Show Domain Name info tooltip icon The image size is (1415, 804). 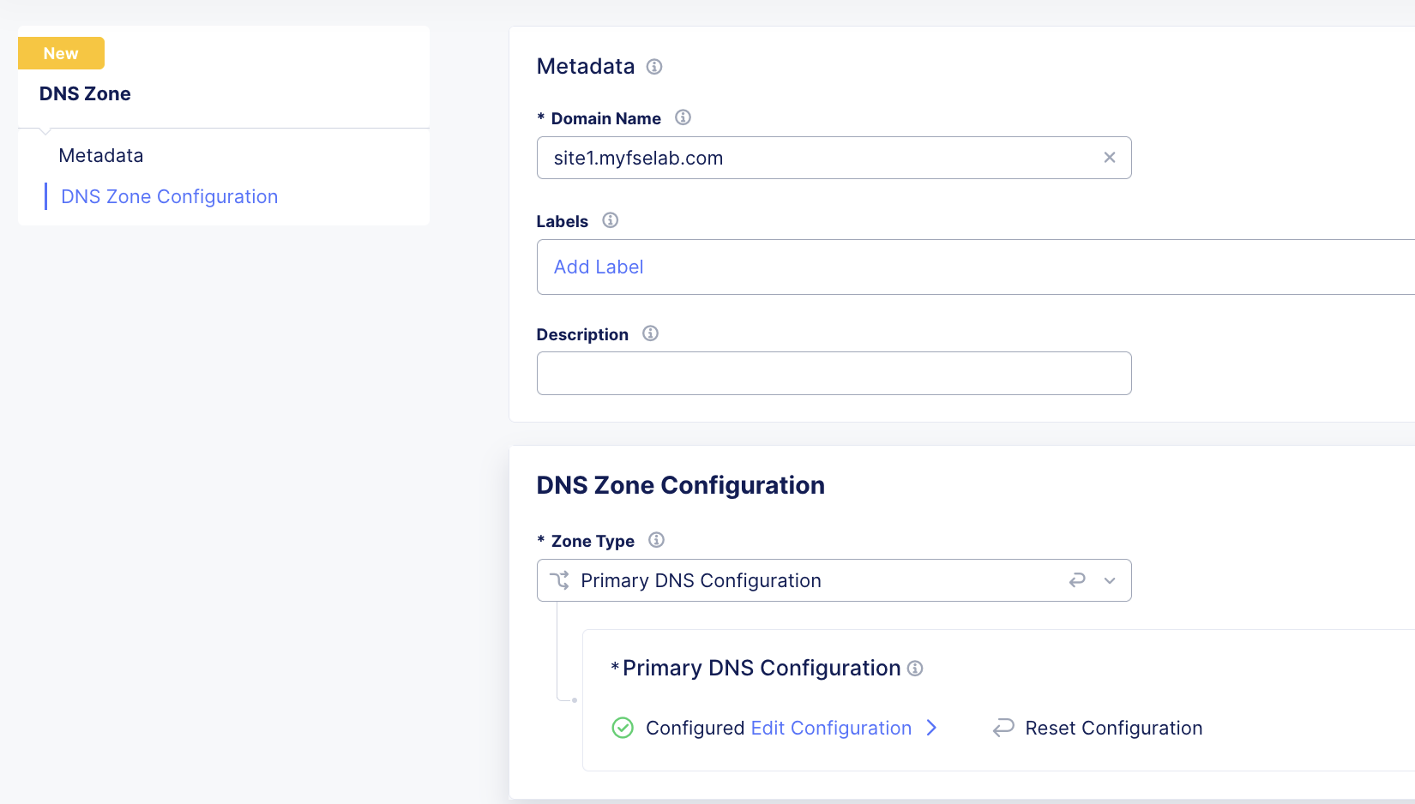coord(683,117)
